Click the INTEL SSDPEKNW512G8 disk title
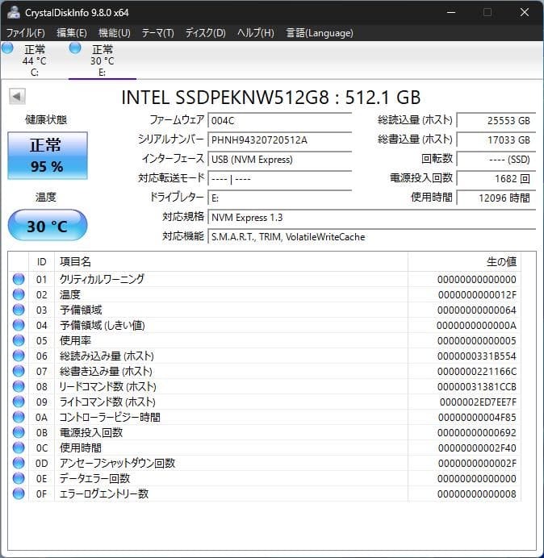 (270, 97)
